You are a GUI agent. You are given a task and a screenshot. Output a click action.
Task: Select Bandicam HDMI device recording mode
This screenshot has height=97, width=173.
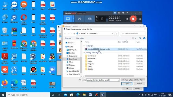90,19
